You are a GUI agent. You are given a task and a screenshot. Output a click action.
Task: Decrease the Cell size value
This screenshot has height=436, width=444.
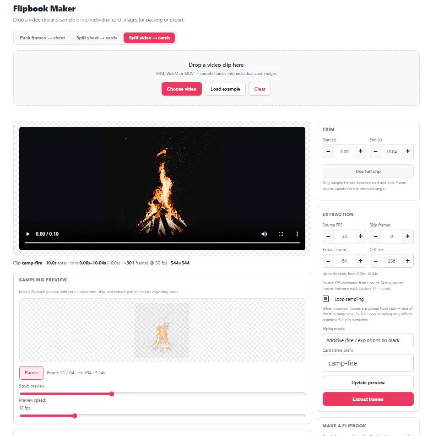375,261
